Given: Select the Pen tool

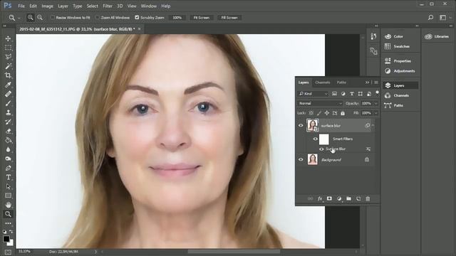Looking at the screenshot, I should click(8, 168).
